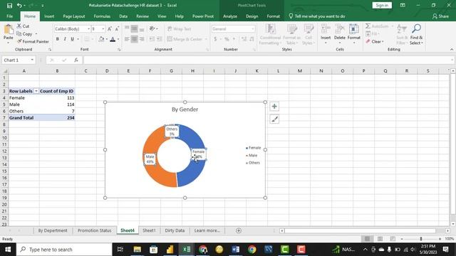Collapse the ribbon using the chevron
The image size is (456, 256).
[x=451, y=49]
